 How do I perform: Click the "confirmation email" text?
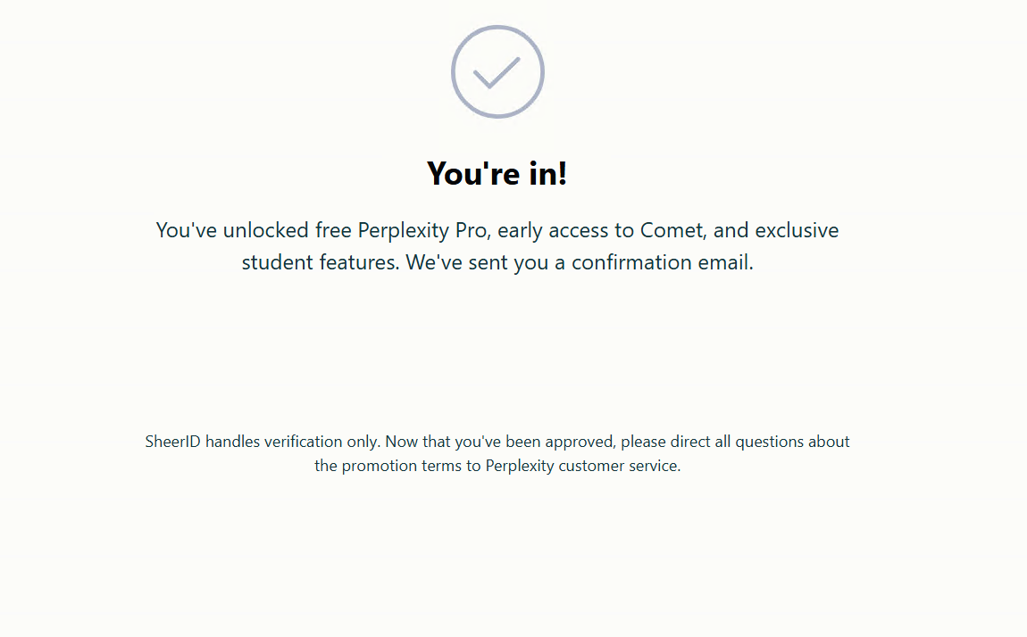(x=662, y=263)
